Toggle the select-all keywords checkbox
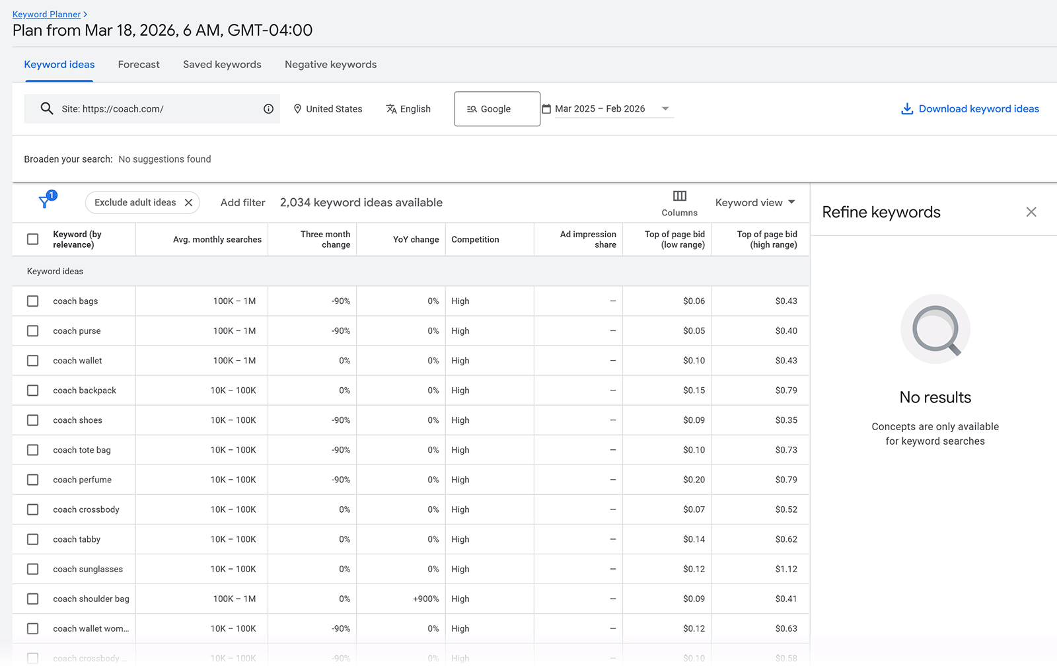Screen dimensions: 1057x670 (x=32, y=239)
